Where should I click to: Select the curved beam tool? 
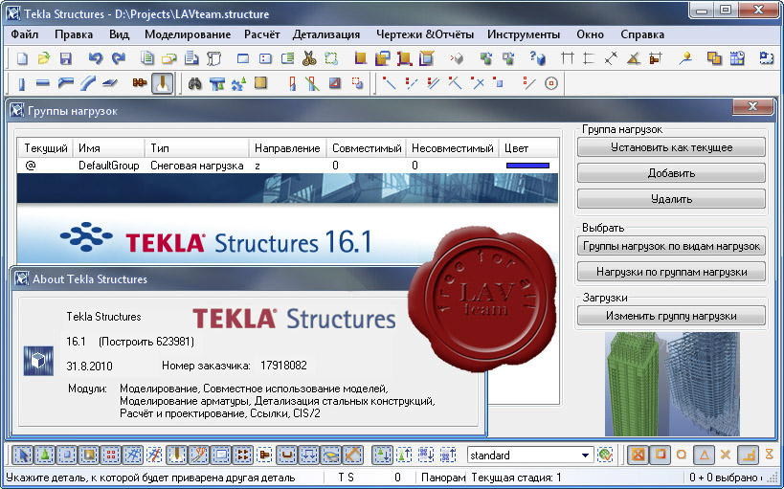pyautogui.click(x=87, y=83)
